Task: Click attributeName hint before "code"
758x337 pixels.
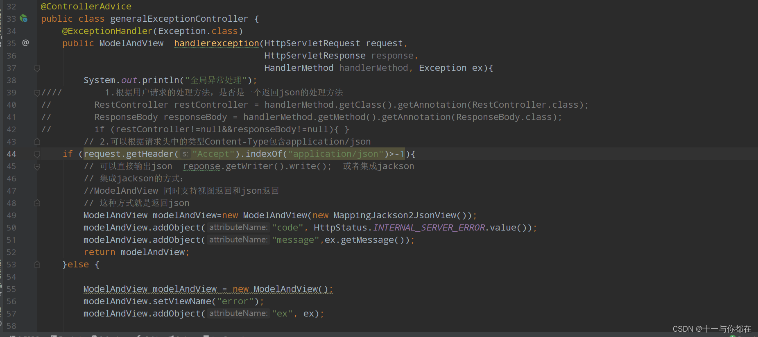Action: click(x=238, y=227)
